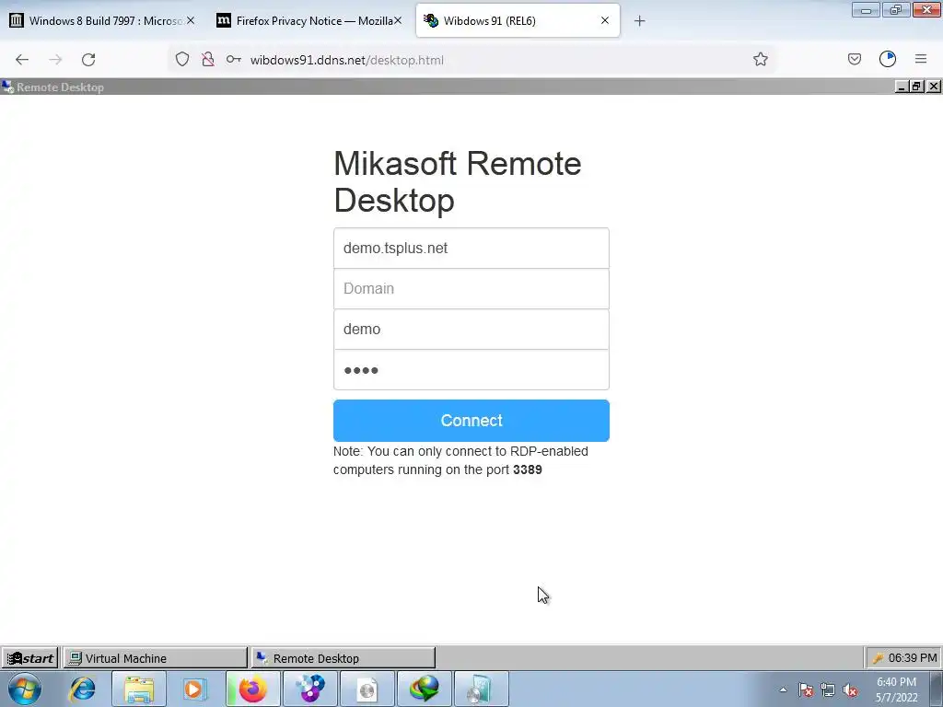Open Internet Download Manager taskbar icon
This screenshot has height=707, width=943.
(424, 689)
